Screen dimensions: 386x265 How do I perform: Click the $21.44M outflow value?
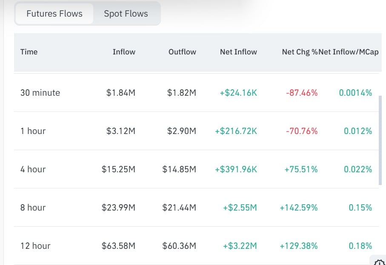[x=179, y=208]
